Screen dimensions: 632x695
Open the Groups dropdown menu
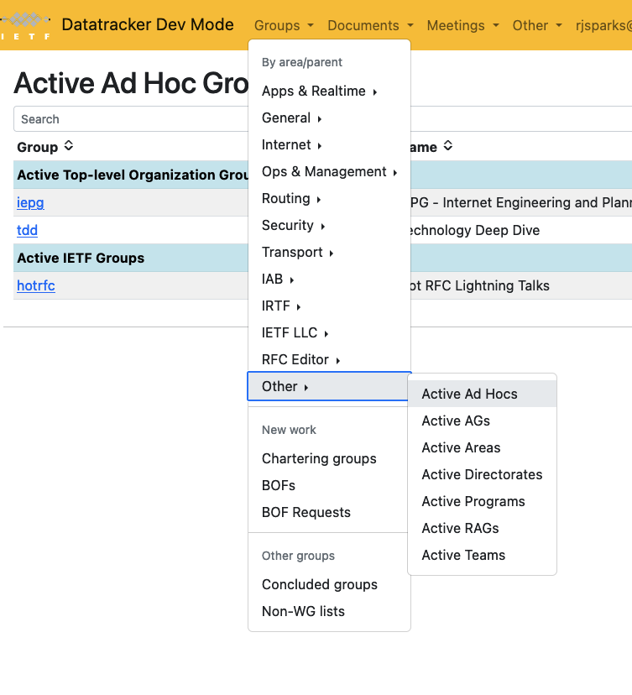[x=284, y=25]
